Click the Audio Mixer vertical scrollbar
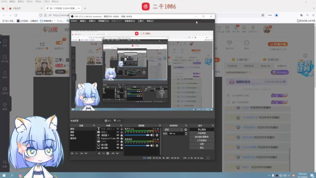This screenshot has width=316, height=178. pyautogui.click(x=161, y=141)
